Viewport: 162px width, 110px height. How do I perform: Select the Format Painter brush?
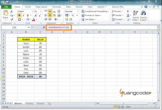(x=12, y=19)
